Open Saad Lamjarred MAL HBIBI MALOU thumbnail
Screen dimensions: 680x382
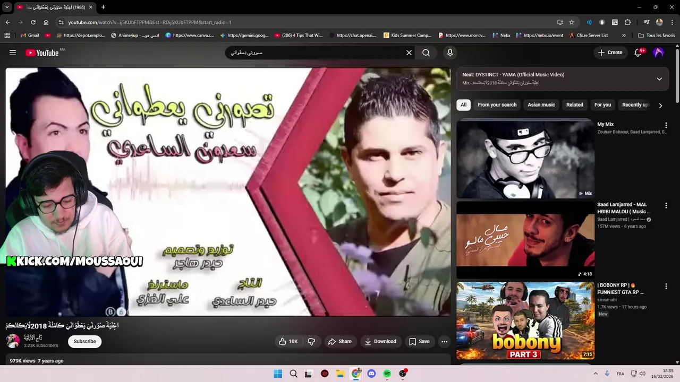(x=525, y=240)
